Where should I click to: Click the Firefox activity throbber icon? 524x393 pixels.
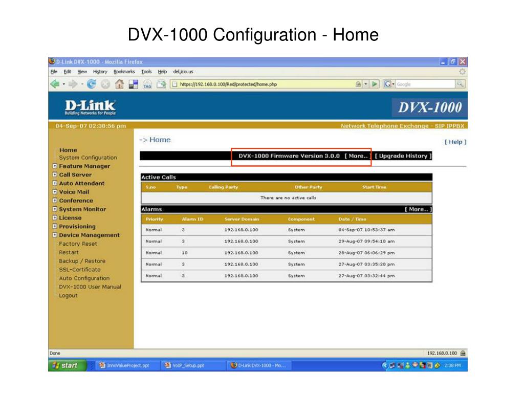[462, 72]
